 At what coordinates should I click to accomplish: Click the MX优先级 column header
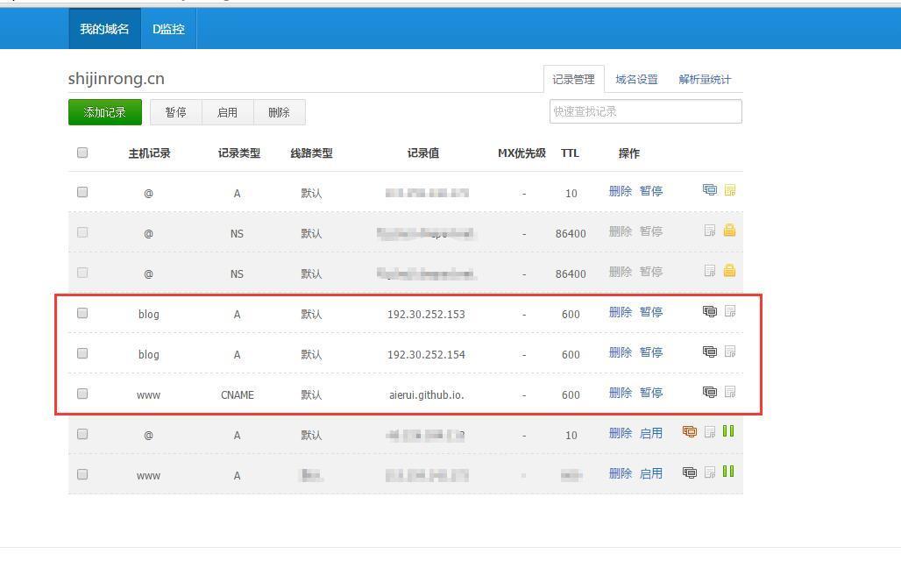[x=521, y=153]
